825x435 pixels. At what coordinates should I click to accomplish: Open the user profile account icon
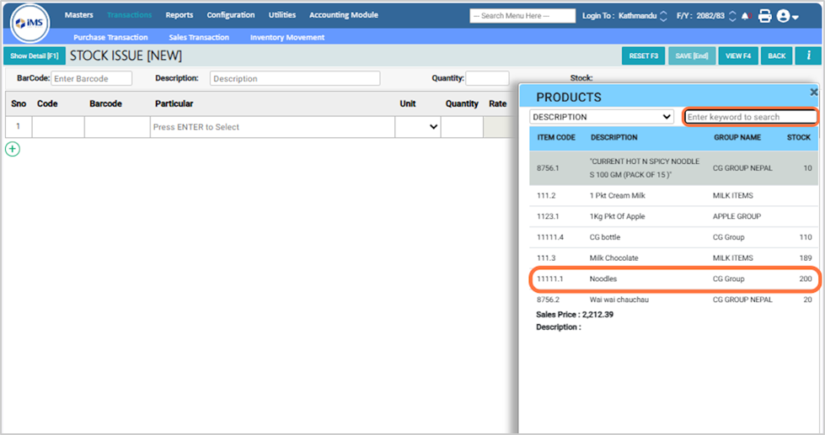(x=787, y=16)
